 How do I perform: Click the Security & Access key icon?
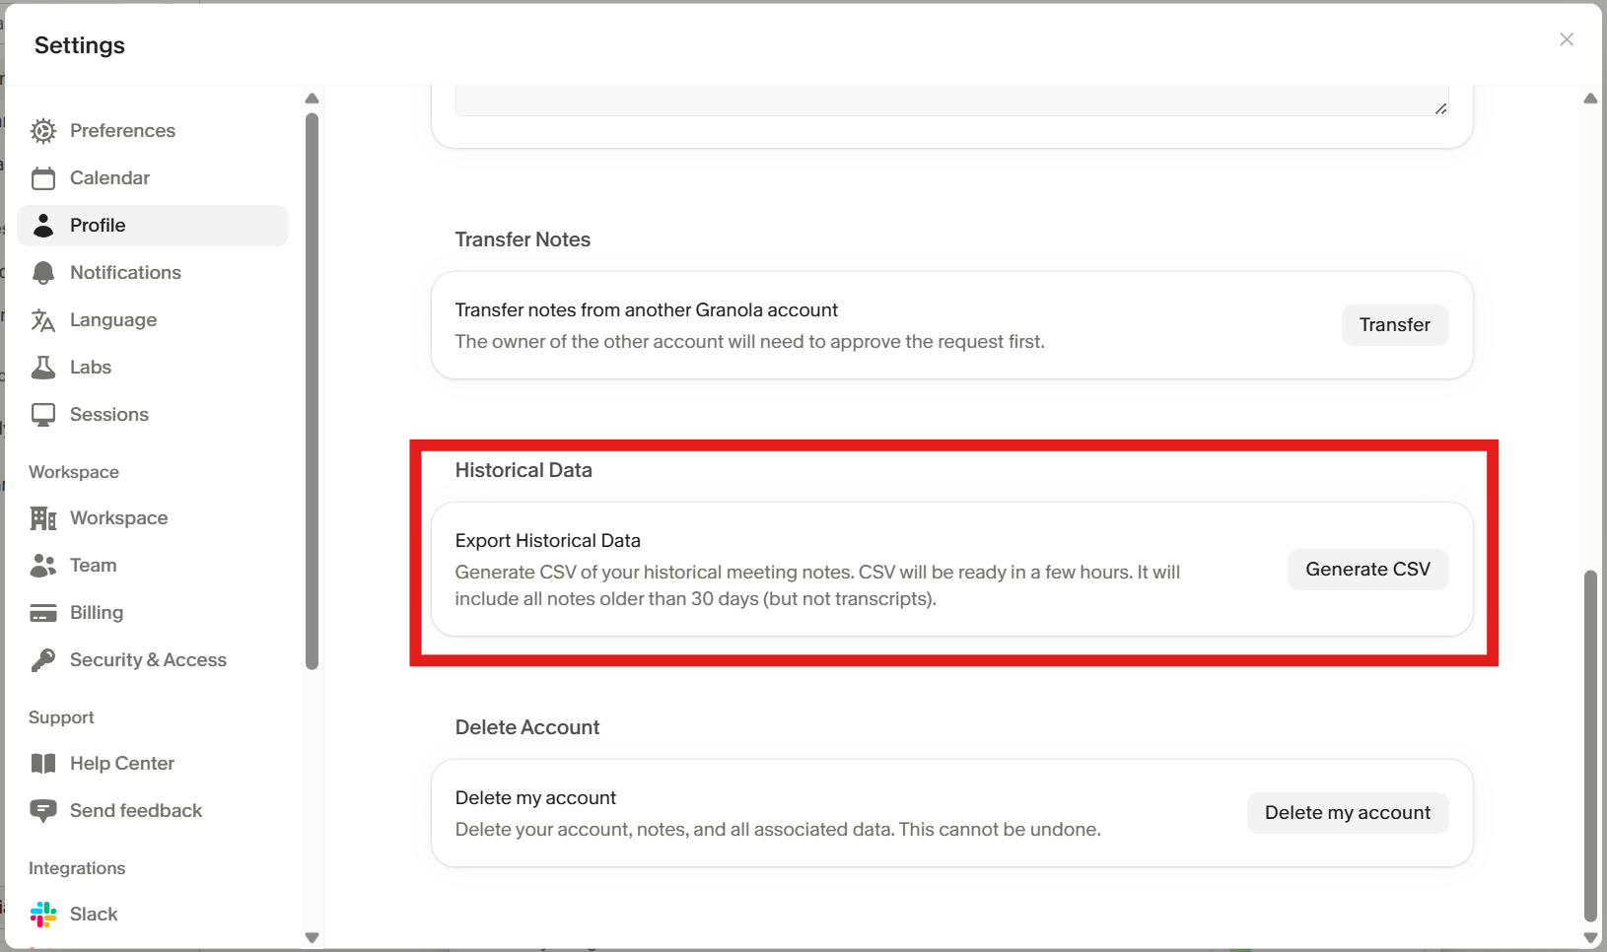point(43,660)
